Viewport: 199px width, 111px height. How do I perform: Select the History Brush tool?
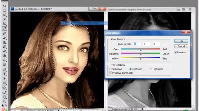click(4, 47)
